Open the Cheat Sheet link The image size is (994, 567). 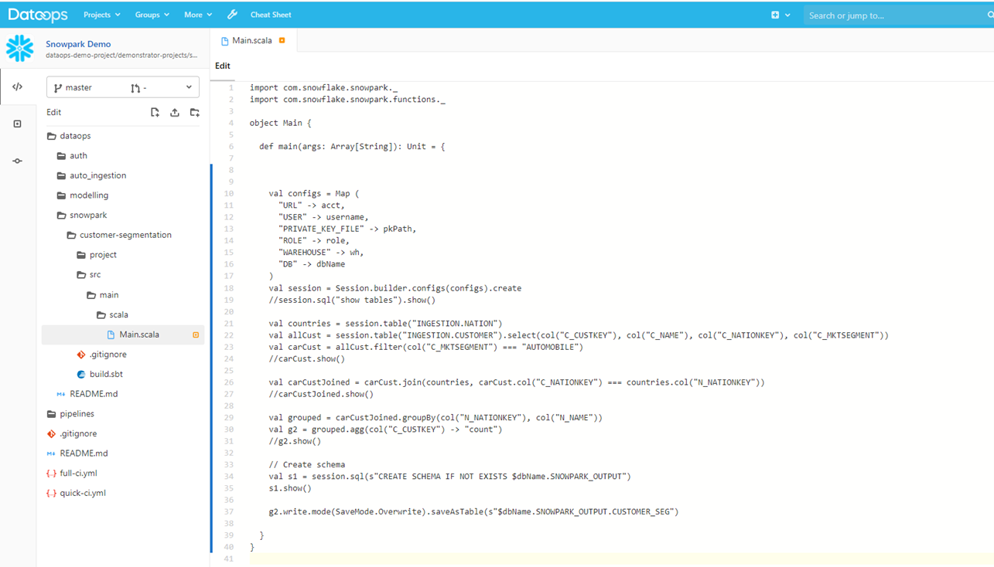coord(270,14)
